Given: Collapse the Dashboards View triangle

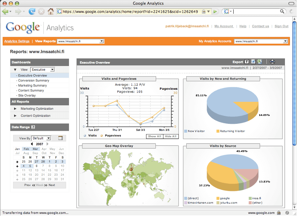Looking at the screenshot, I should pyautogui.click(x=15, y=70).
